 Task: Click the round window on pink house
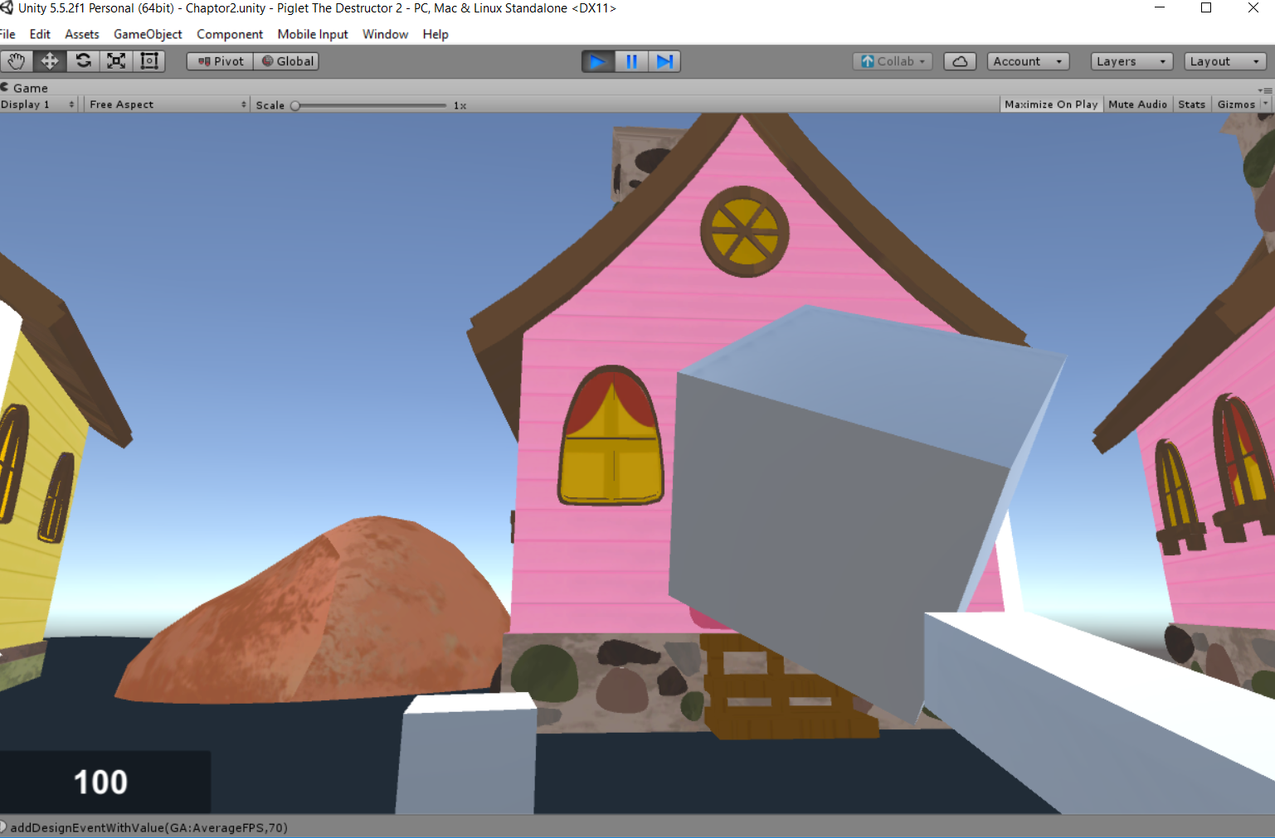pos(744,231)
